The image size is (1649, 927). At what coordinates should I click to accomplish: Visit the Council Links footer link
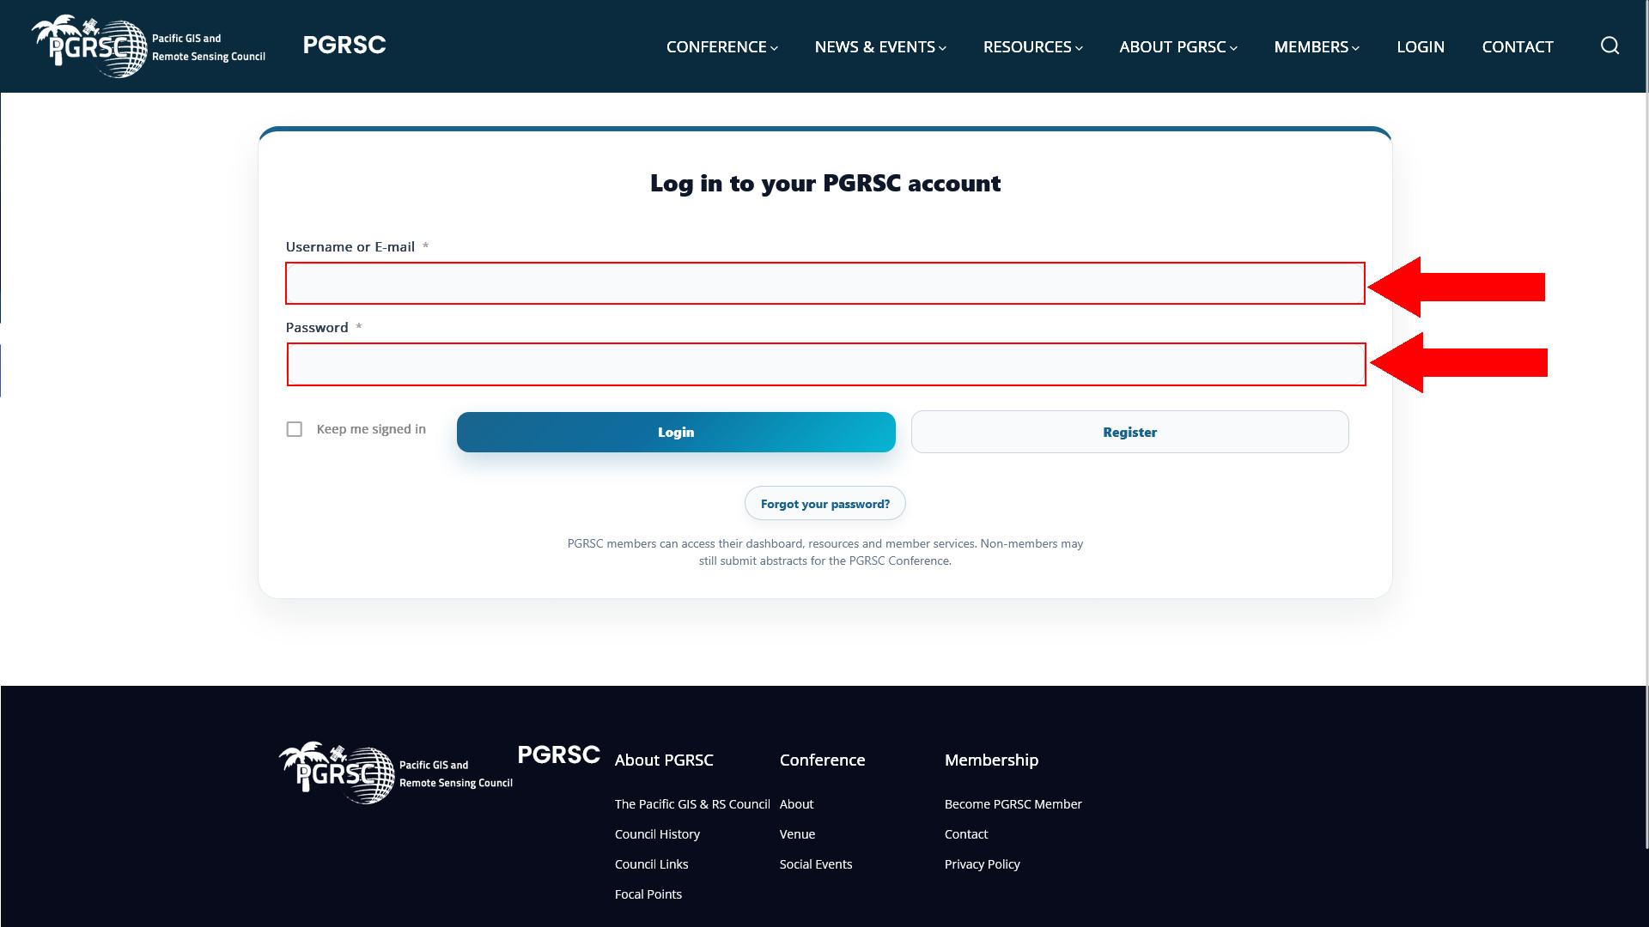(652, 864)
